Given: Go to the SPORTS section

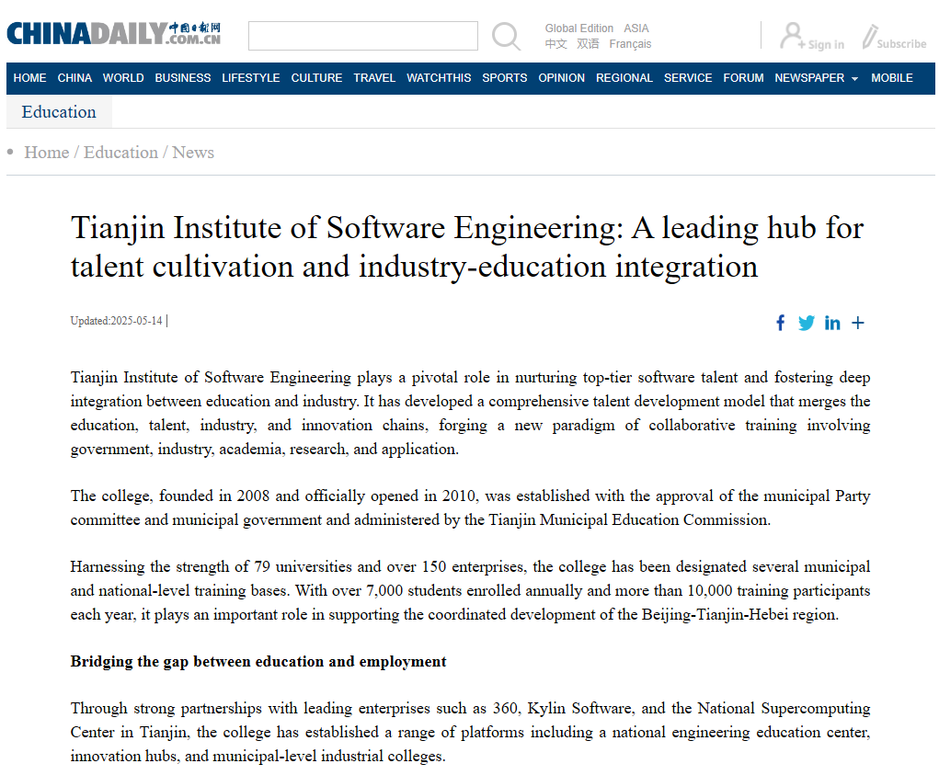Looking at the screenshot, I should point(504,78).
